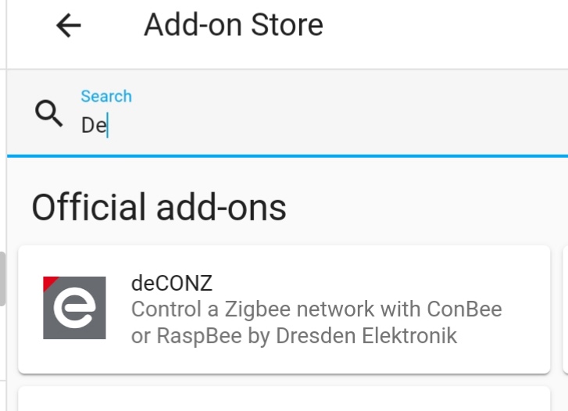The height and width of the screenshot is (411, 568).
Task: Click the deCONZ logo icon
Action: pyautogui.click(x=74, y=308)
